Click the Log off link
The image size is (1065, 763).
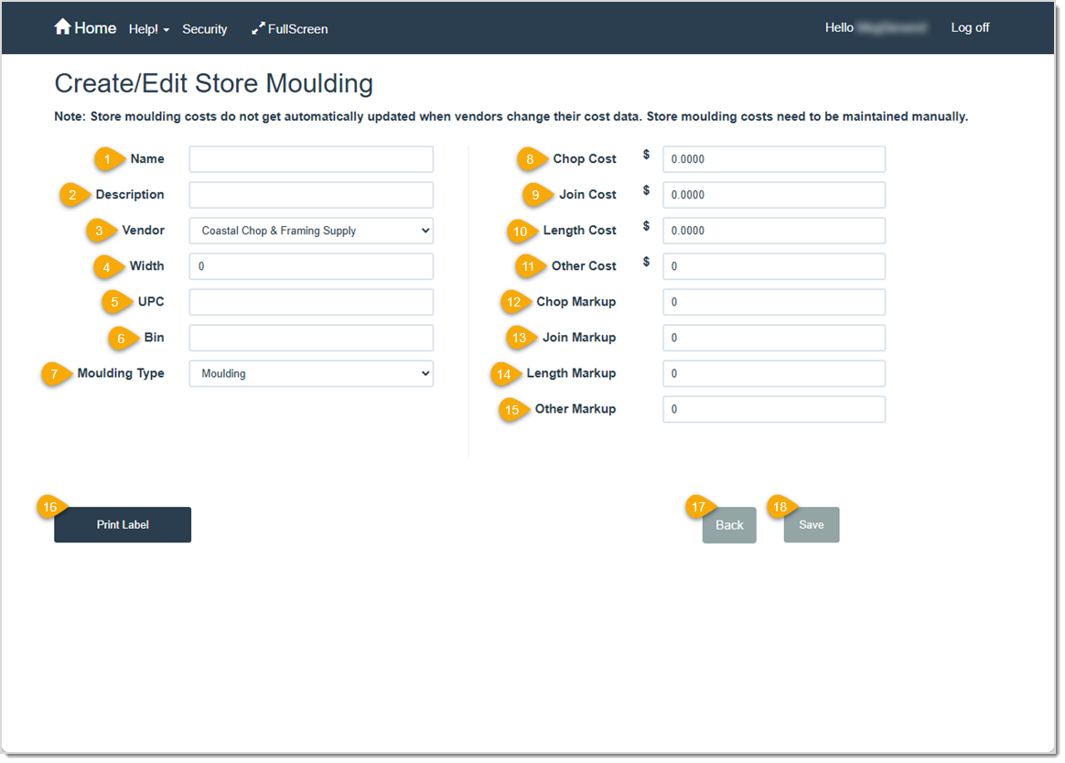coord(970,27)
